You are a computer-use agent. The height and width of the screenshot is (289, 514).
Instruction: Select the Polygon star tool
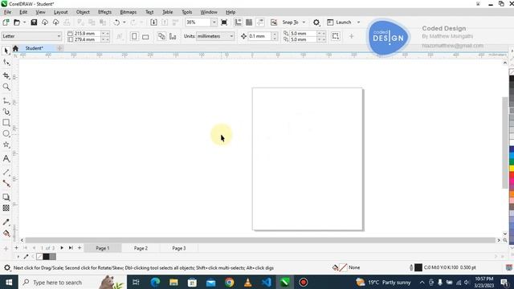coord(6,144)
